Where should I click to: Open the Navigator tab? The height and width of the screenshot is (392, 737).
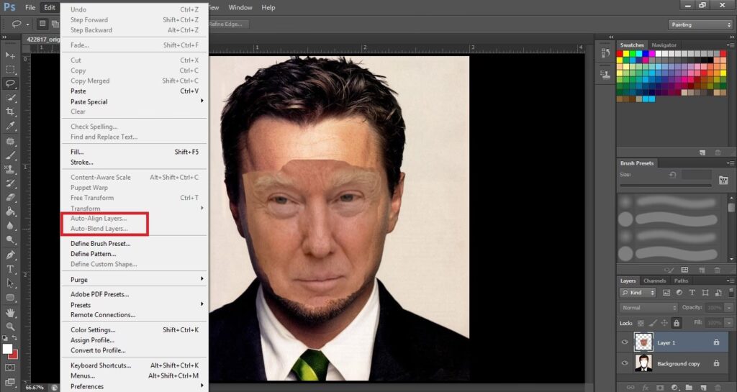pos(664,45)
